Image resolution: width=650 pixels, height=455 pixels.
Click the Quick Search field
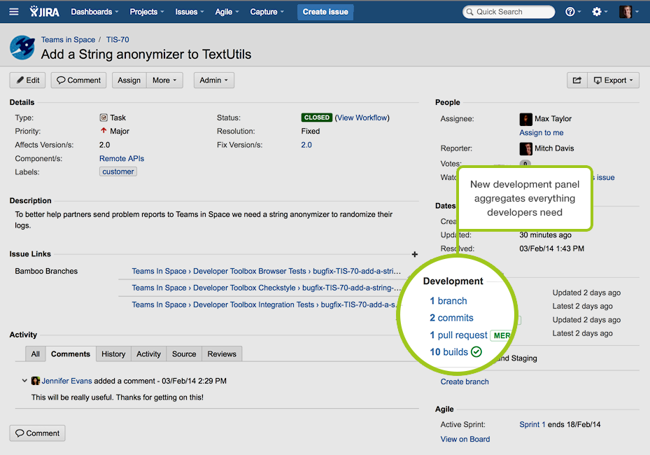click(x=509, y=12)
